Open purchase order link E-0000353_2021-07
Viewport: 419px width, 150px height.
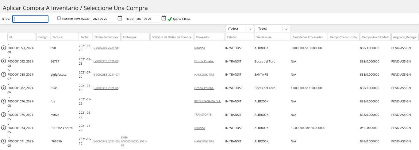tap(106, 74)
